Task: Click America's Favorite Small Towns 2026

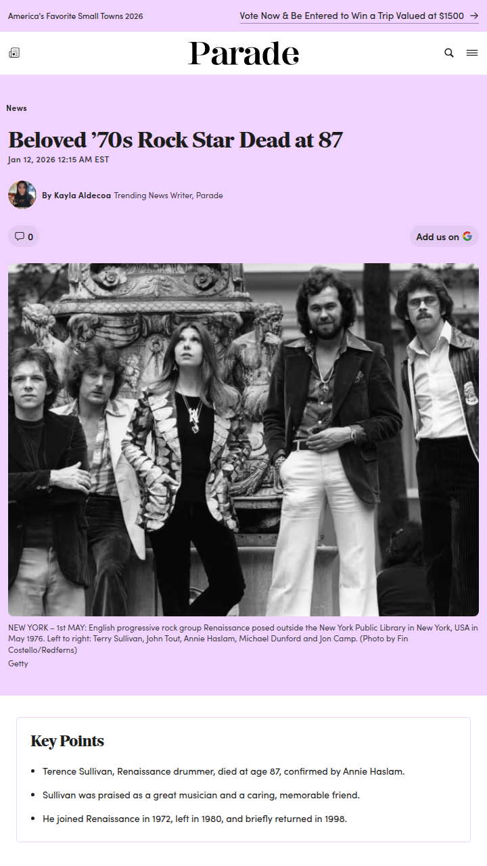Action: [76, 16]
